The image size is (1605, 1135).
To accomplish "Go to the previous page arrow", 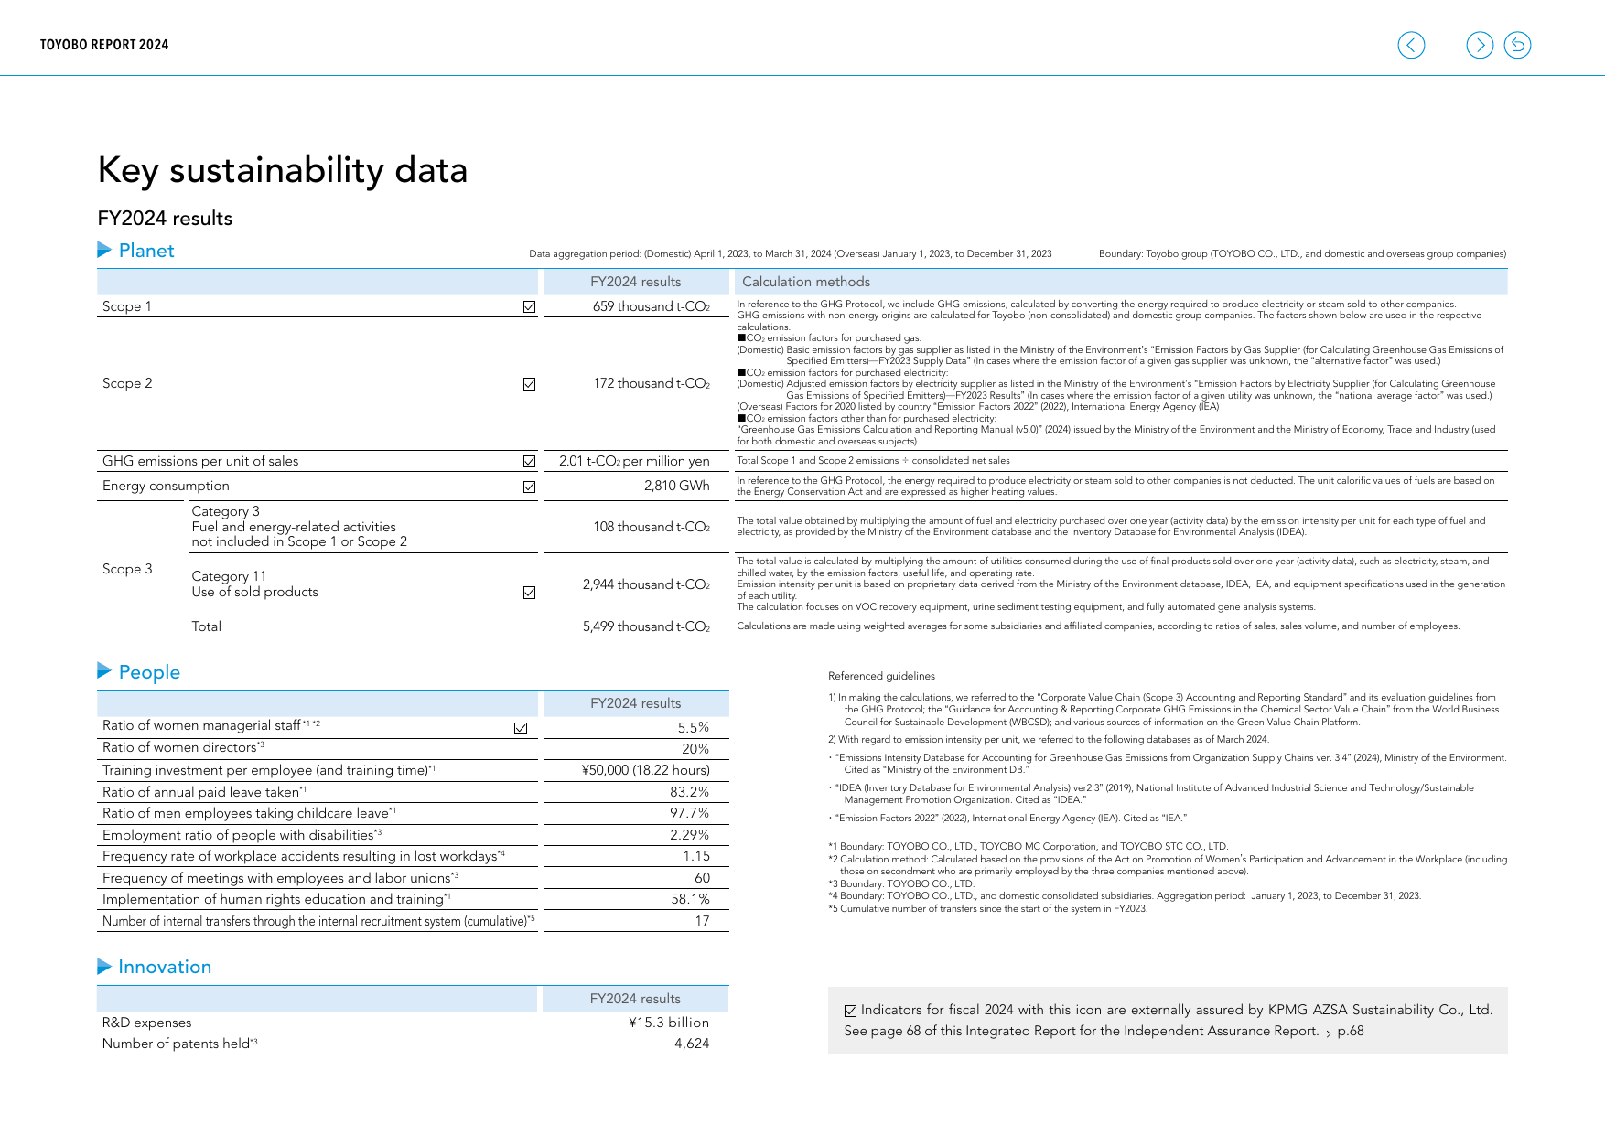I will (x=1411, y=45).
